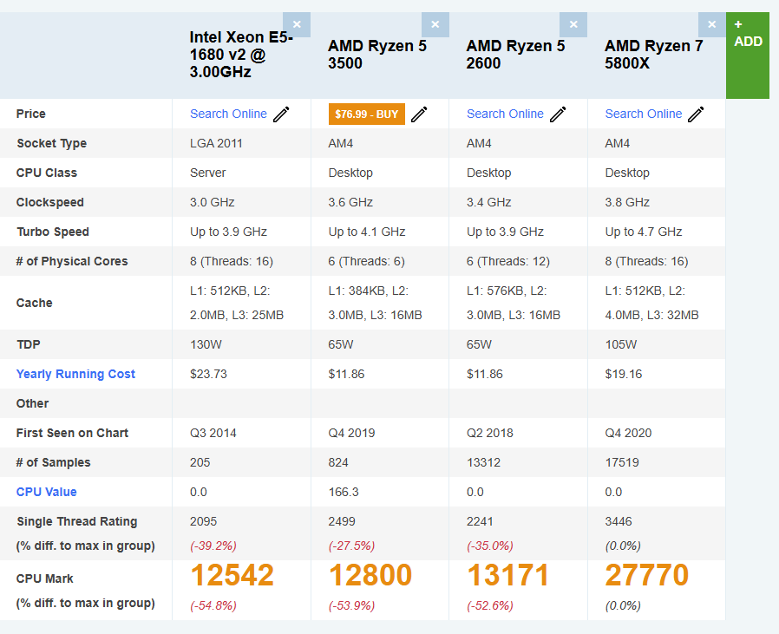Select CPU Mark score 12542

click(232, 575)
